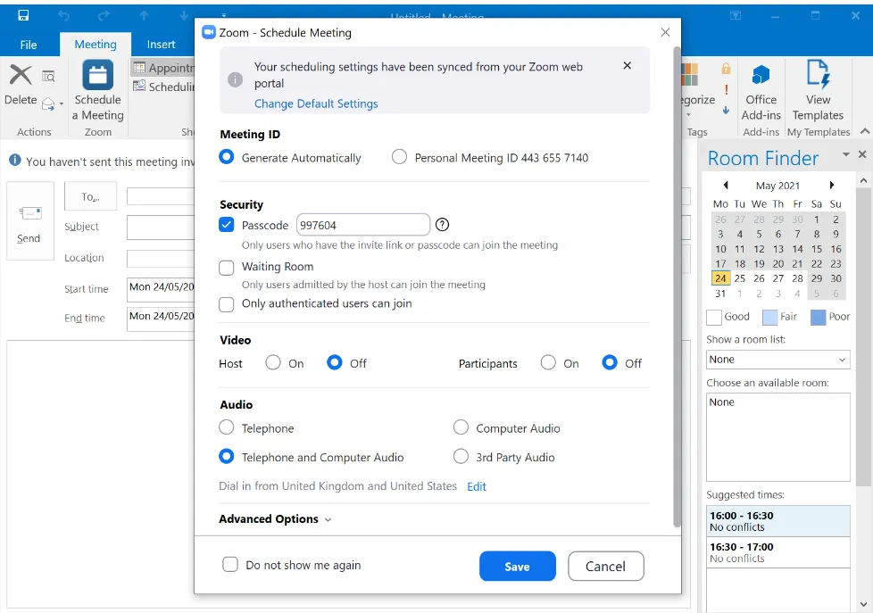Click the Office Add-ins icon

[x=761, y=75]
